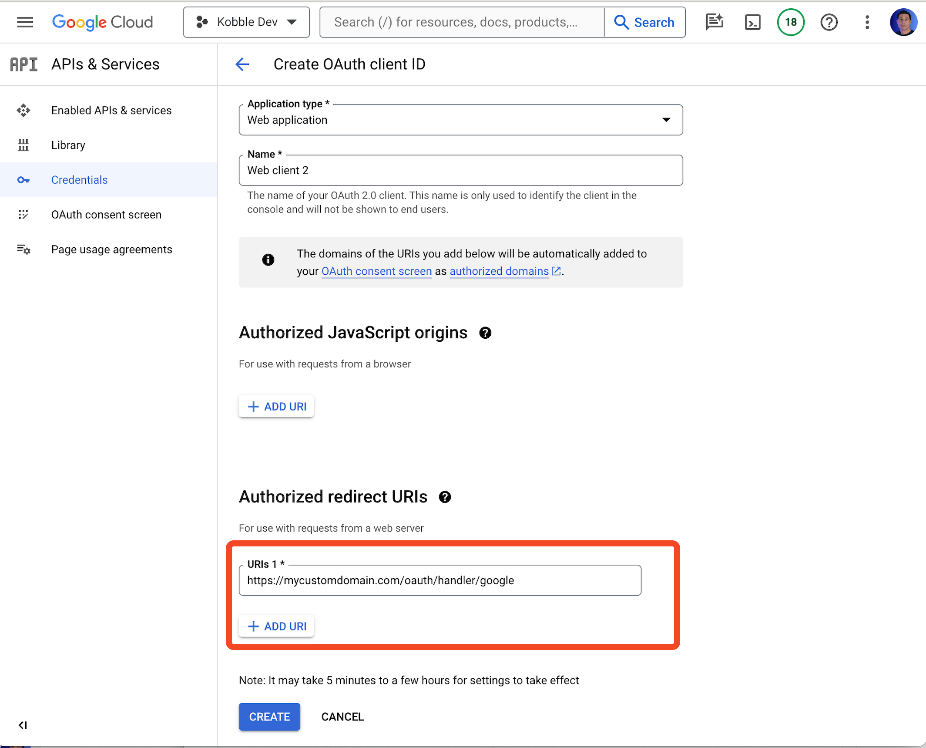The height and width of the screenshot is (748, 926).
Task: Open the authorized domains link
Action: (499, 271)
